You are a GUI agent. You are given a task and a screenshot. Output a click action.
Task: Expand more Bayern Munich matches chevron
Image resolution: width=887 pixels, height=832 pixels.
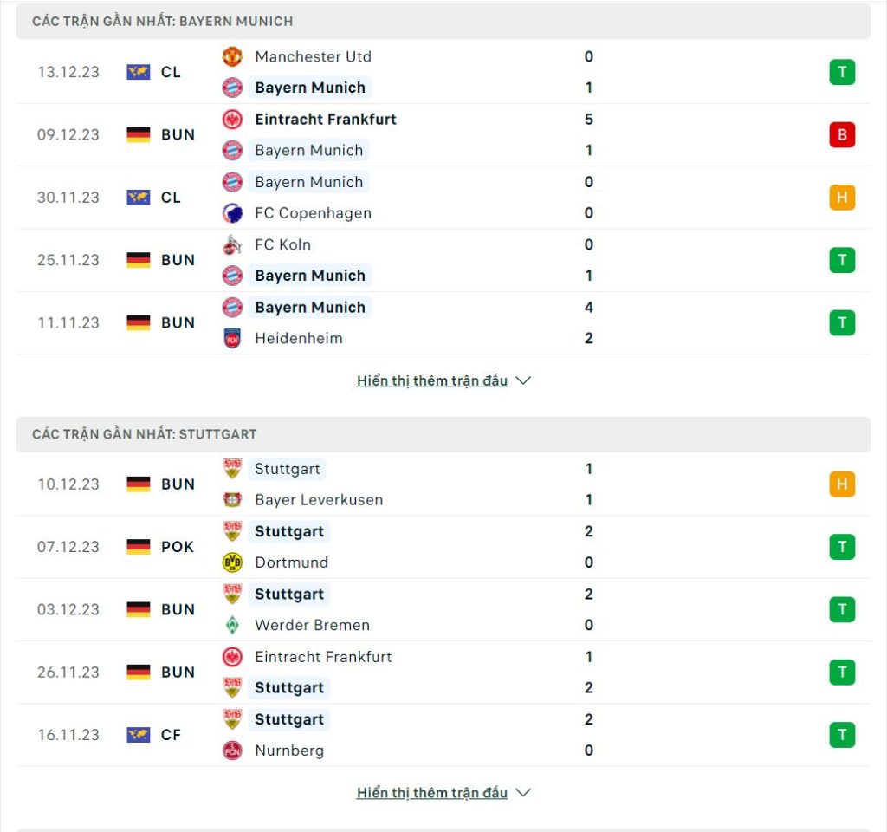[x=523, y=381]
